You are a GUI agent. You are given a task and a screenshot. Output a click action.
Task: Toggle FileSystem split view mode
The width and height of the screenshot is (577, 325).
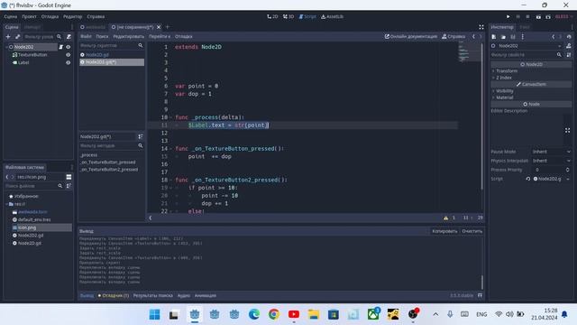(69, 177)
